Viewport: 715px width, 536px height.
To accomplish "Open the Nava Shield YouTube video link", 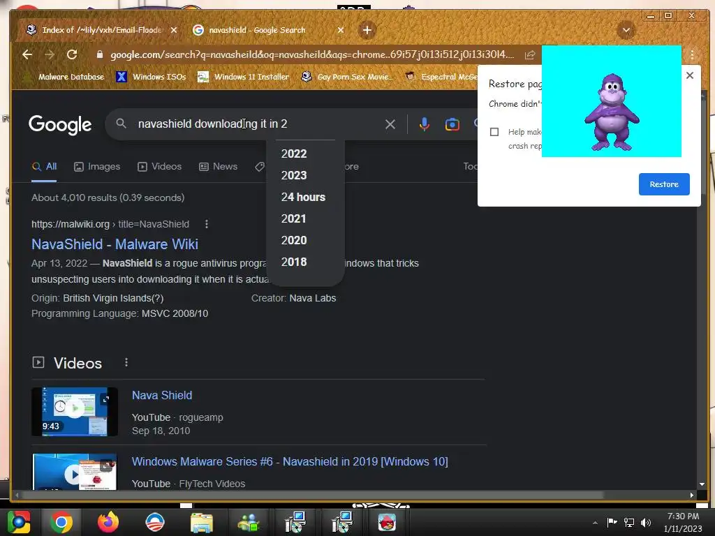I will pos(162,395).
